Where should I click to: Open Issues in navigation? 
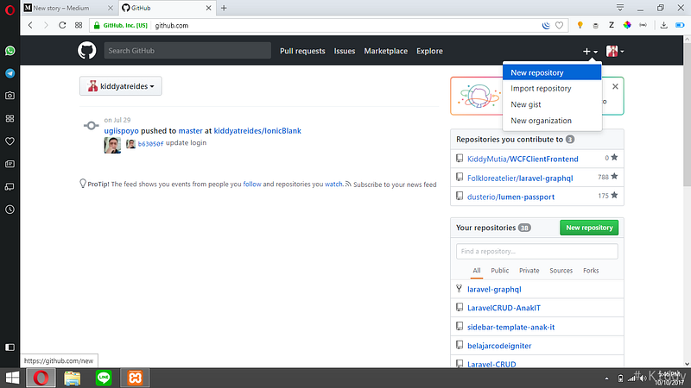pyautogui.click(x=344, y=51)
